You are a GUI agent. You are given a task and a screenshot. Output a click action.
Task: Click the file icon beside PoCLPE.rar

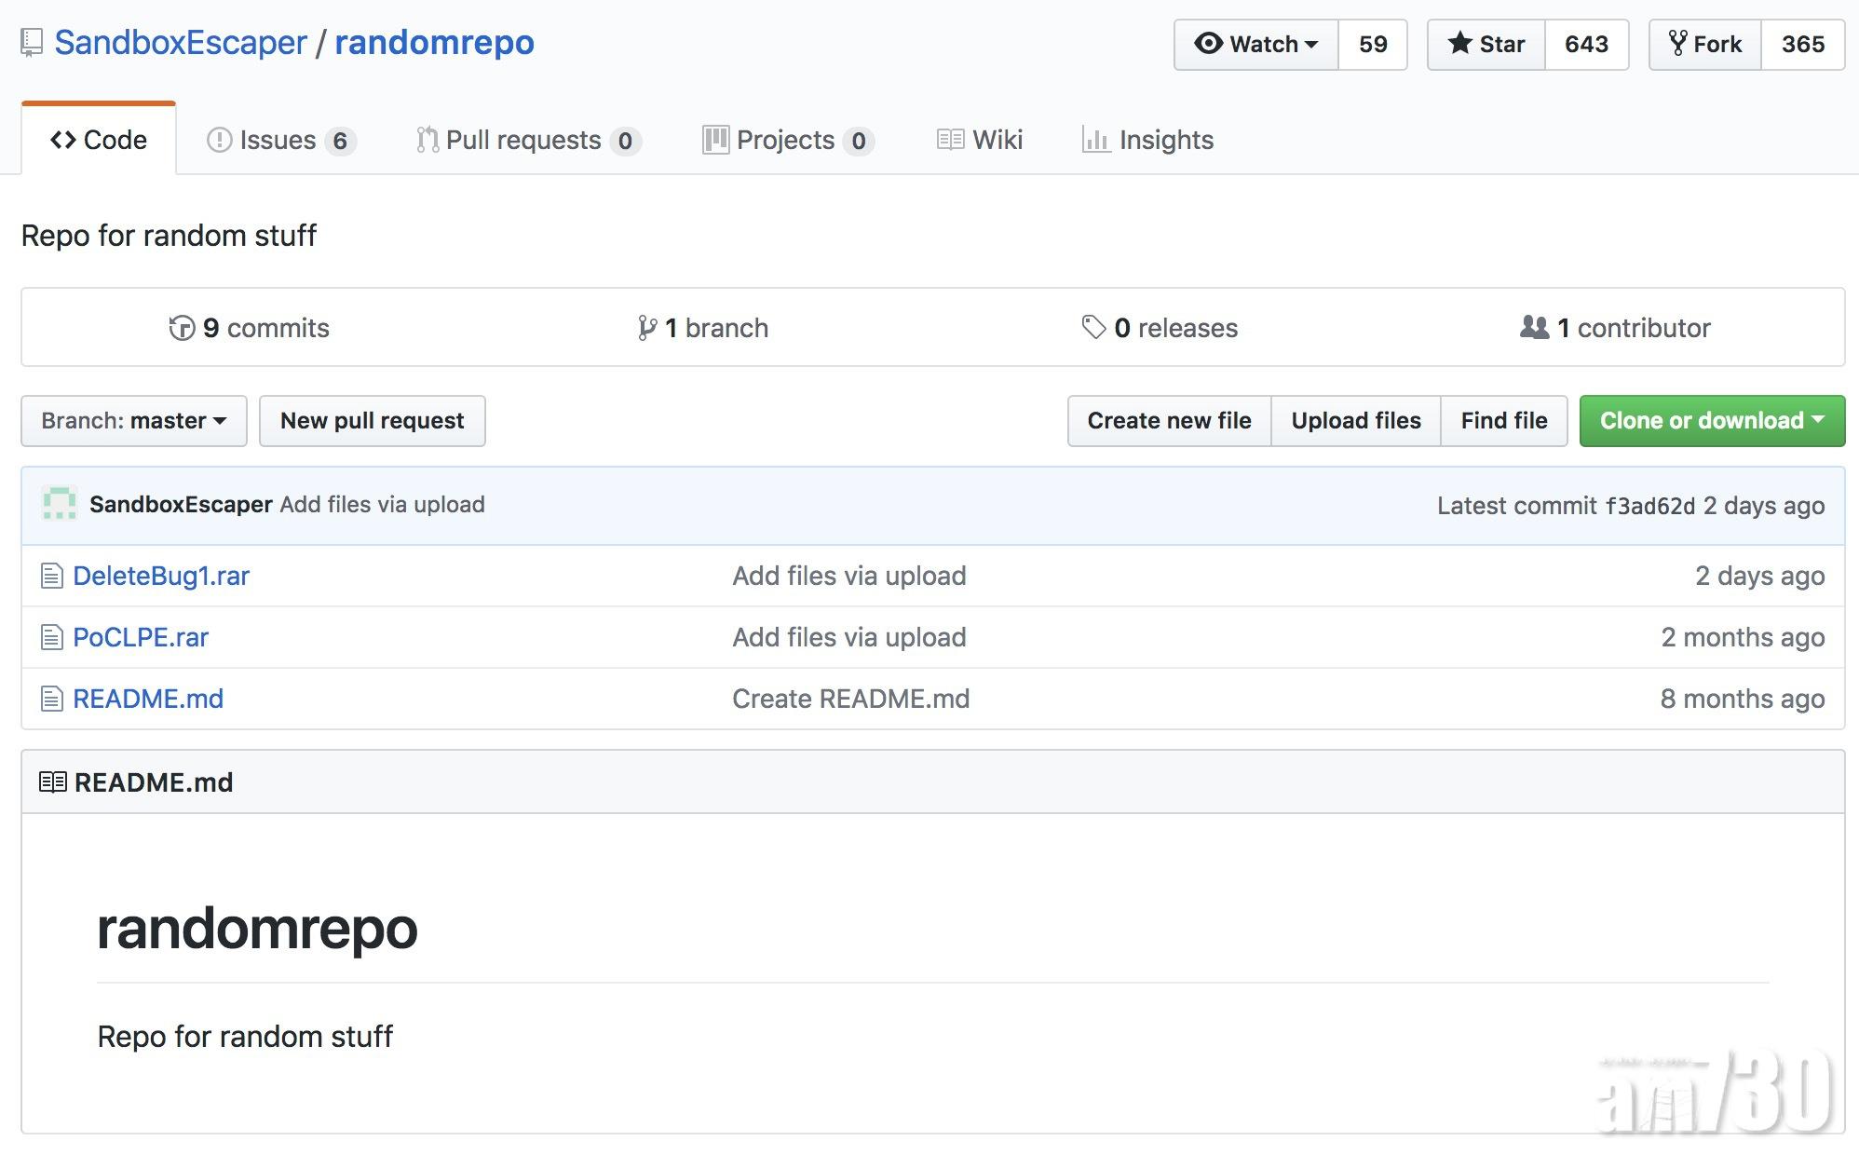tap(52, 637)
